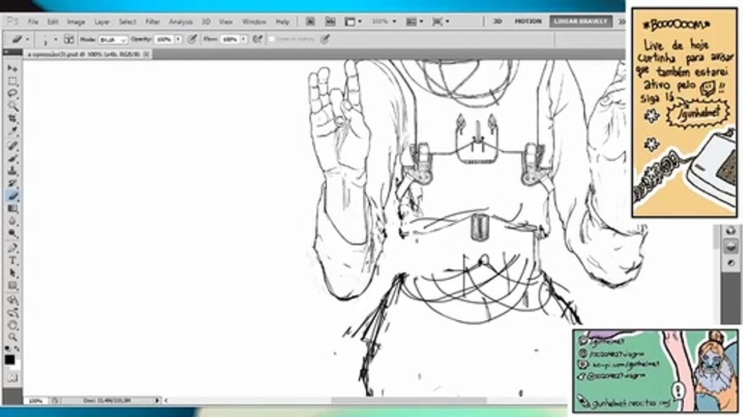Open the Layer menu
The width and height of the screenshot is (743, 417).
pos(102,21)
